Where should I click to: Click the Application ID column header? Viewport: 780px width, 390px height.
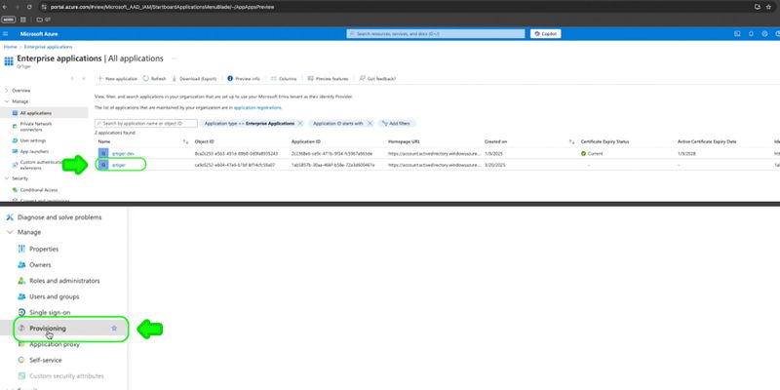(306, 141)
